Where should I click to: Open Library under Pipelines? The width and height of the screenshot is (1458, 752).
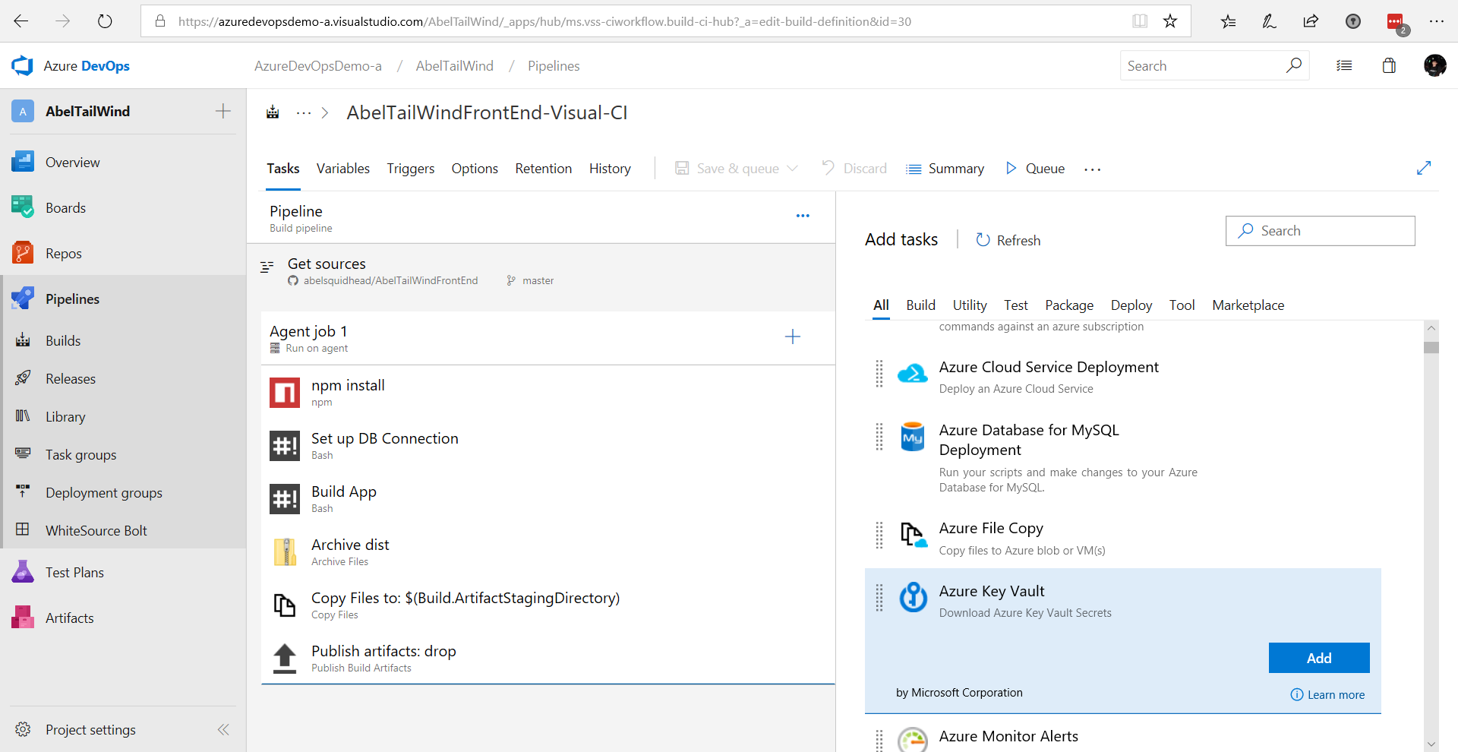(x=65, y=417)
